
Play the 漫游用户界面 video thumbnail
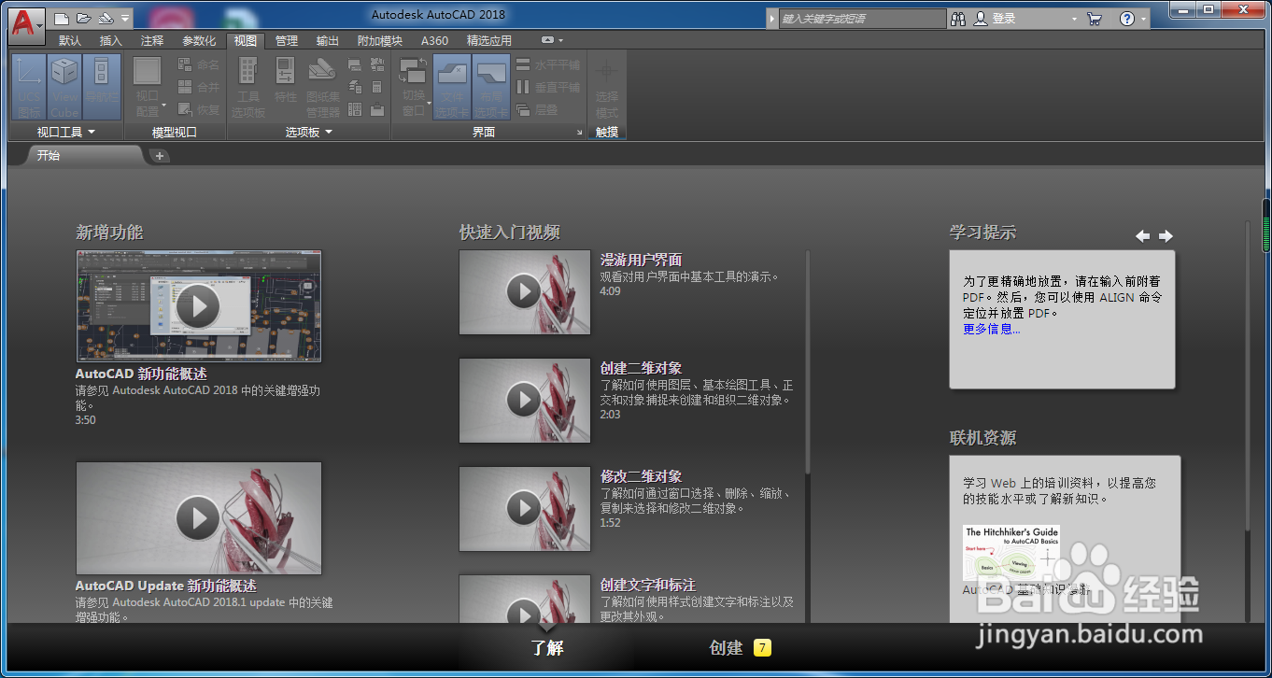[x=525, y=292]
